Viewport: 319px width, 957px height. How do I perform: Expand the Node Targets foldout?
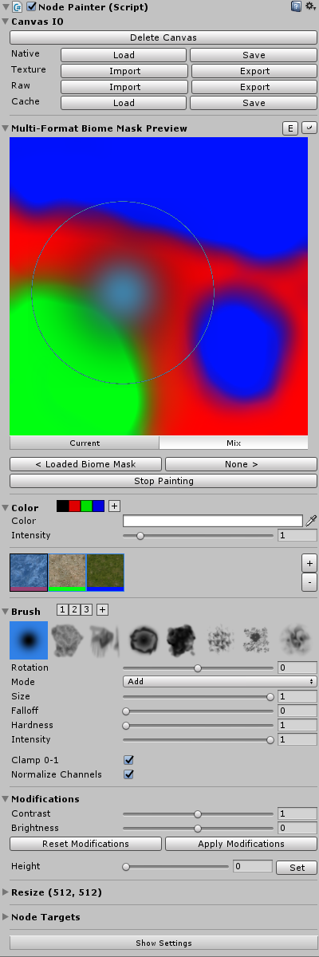(x=45, y=917)
